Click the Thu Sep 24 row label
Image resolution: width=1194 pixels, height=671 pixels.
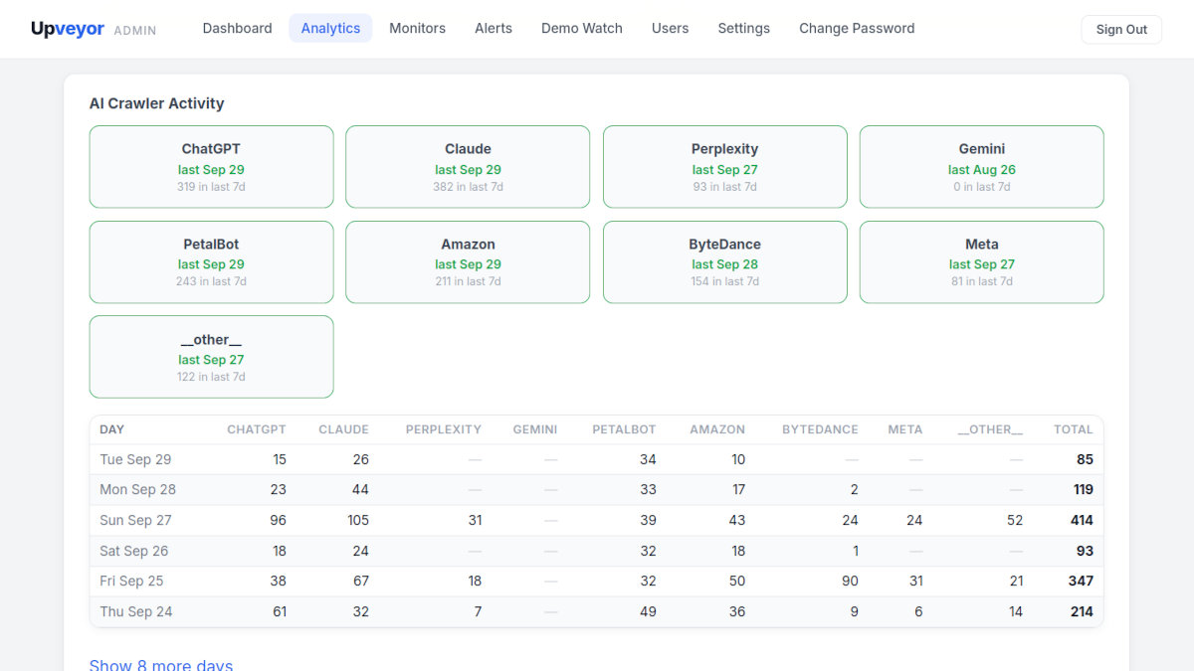[x=136, y=611]
